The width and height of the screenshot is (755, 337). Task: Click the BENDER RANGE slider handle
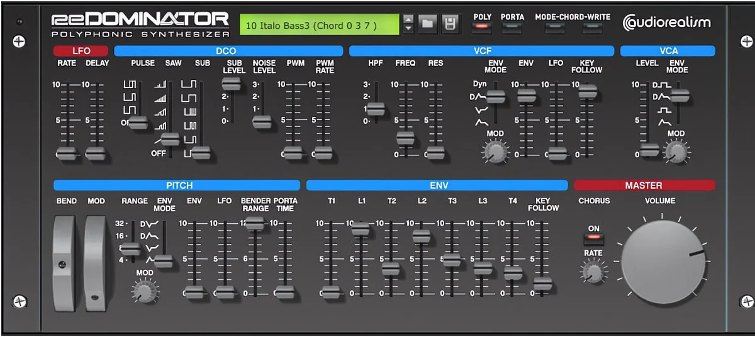coord(254,223)
